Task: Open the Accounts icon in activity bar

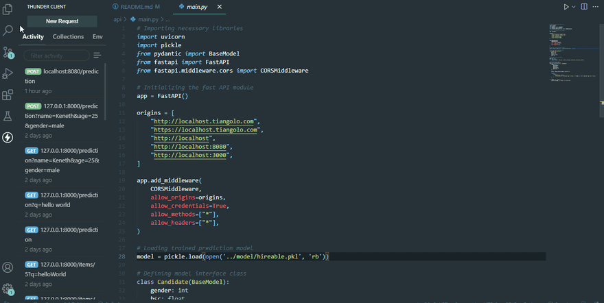Action: [x=8, y=267]
